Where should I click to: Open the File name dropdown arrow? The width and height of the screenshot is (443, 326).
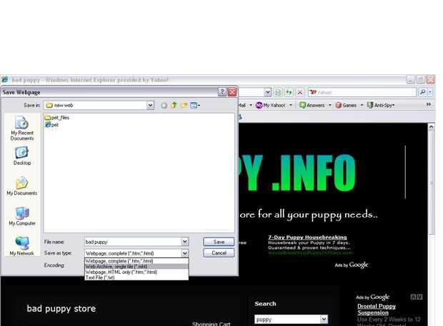pyautogui.click(x=185, y=242)
